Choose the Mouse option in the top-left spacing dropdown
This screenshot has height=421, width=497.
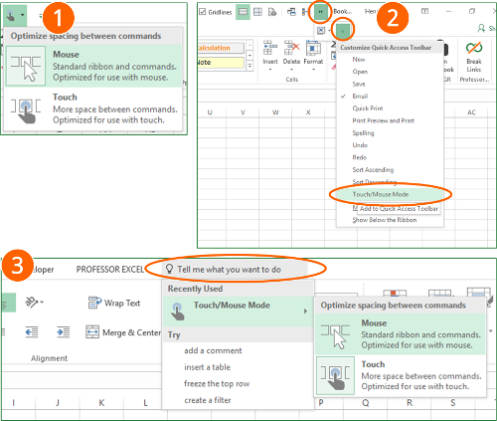tap(93, 66)
